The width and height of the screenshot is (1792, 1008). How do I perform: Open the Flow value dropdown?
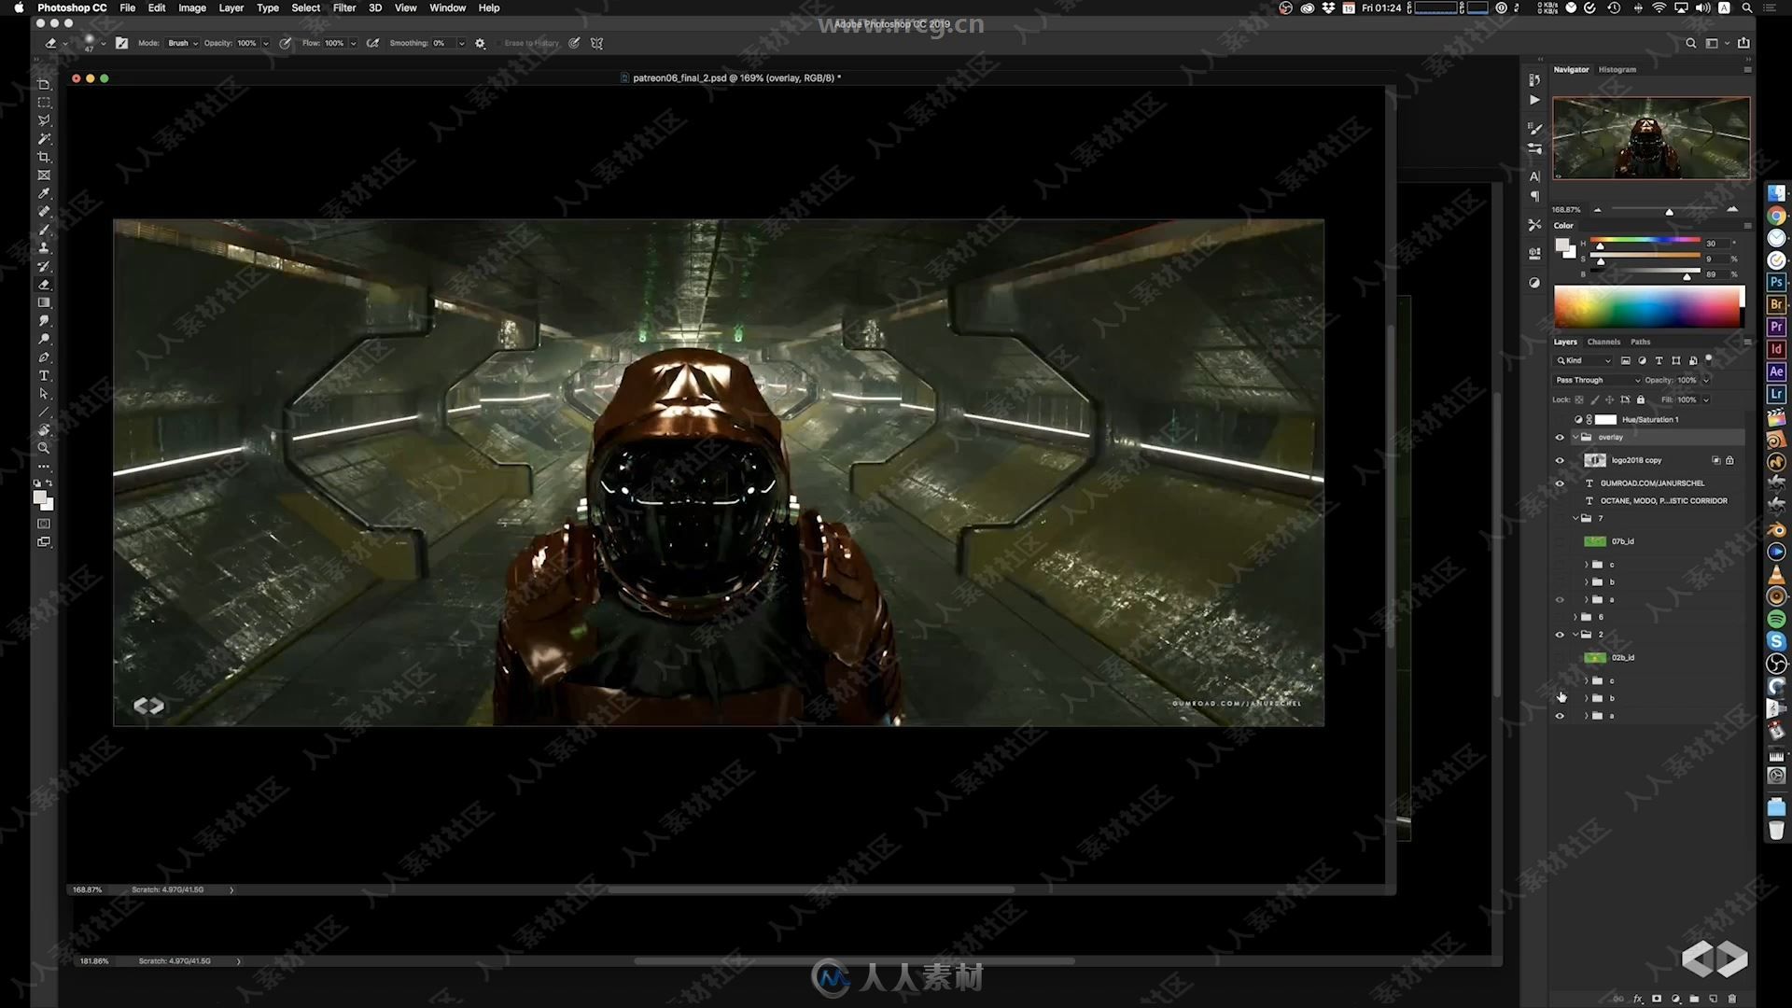(x=353, y=43)
